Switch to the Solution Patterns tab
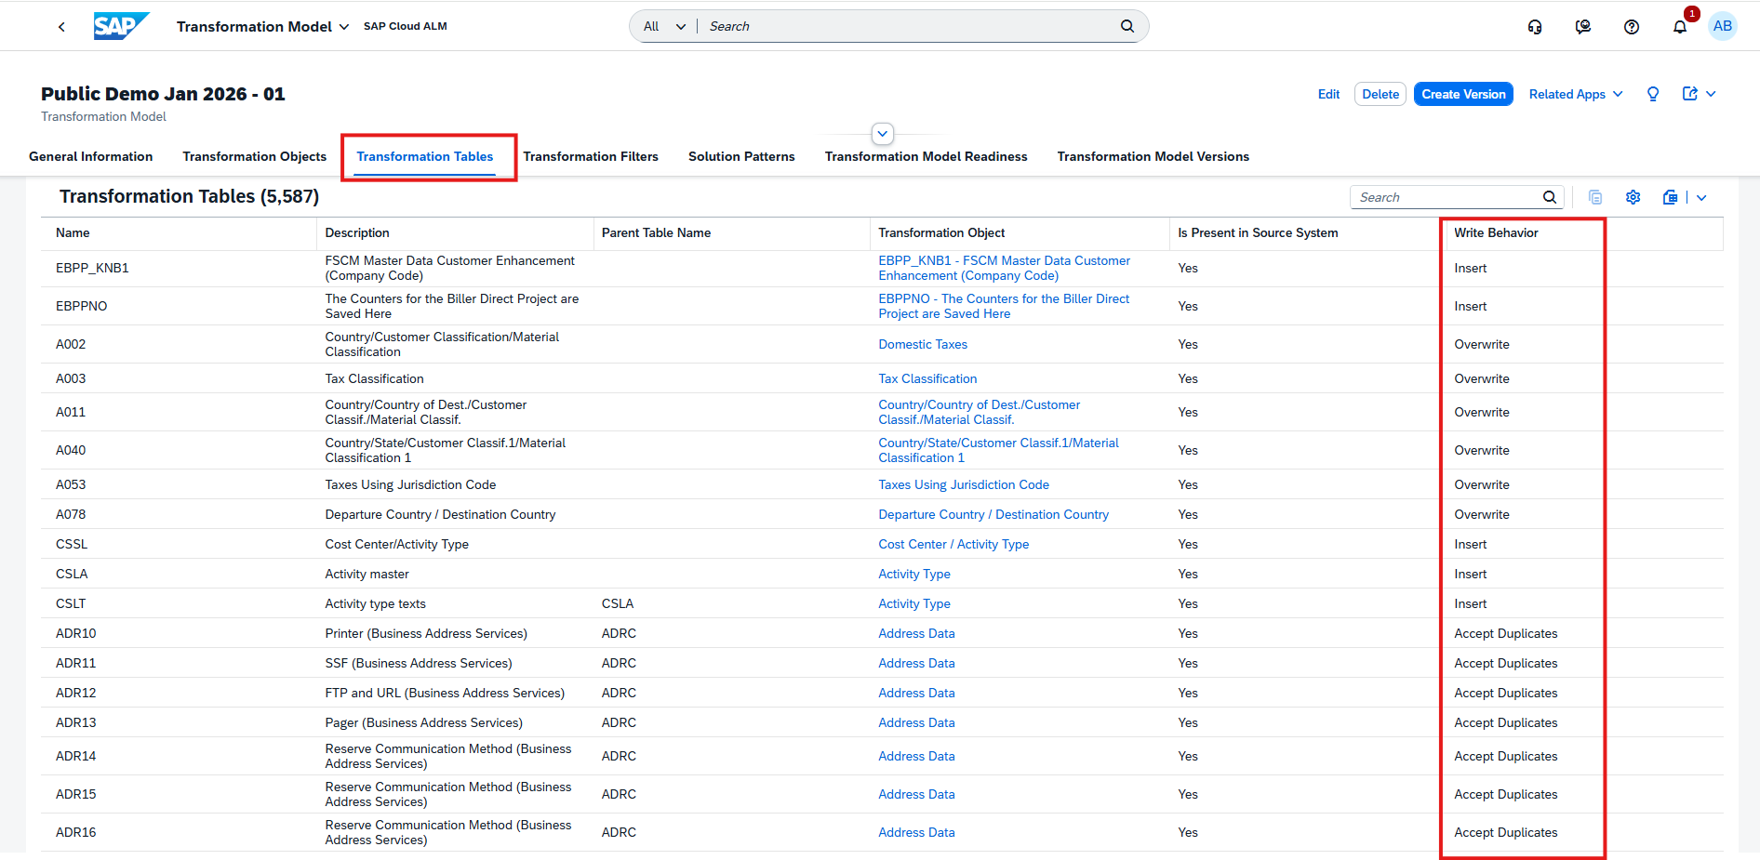Image resolution: width=1760 pixels, height=860 pixels. pyautogui.click(x=741, y=156)
